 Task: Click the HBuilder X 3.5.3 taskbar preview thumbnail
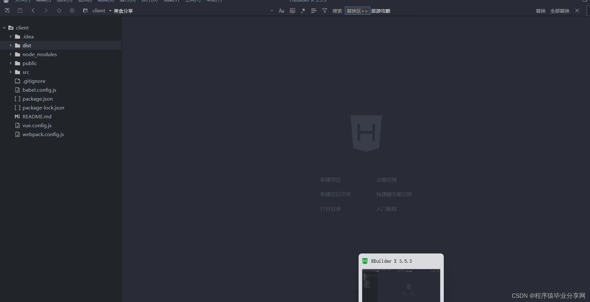401,286
